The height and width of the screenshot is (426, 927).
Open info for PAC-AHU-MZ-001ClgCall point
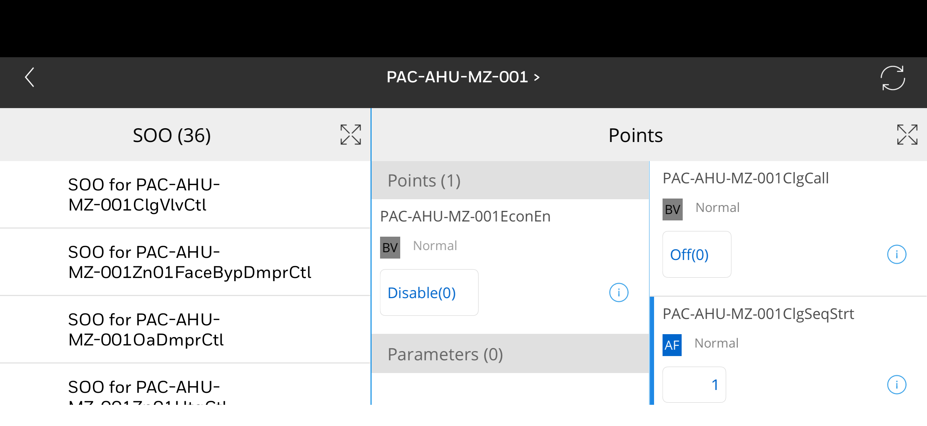coord(896,254)
